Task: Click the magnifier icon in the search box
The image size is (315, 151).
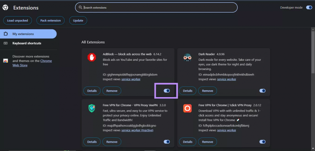Action: tap(80, 7)
